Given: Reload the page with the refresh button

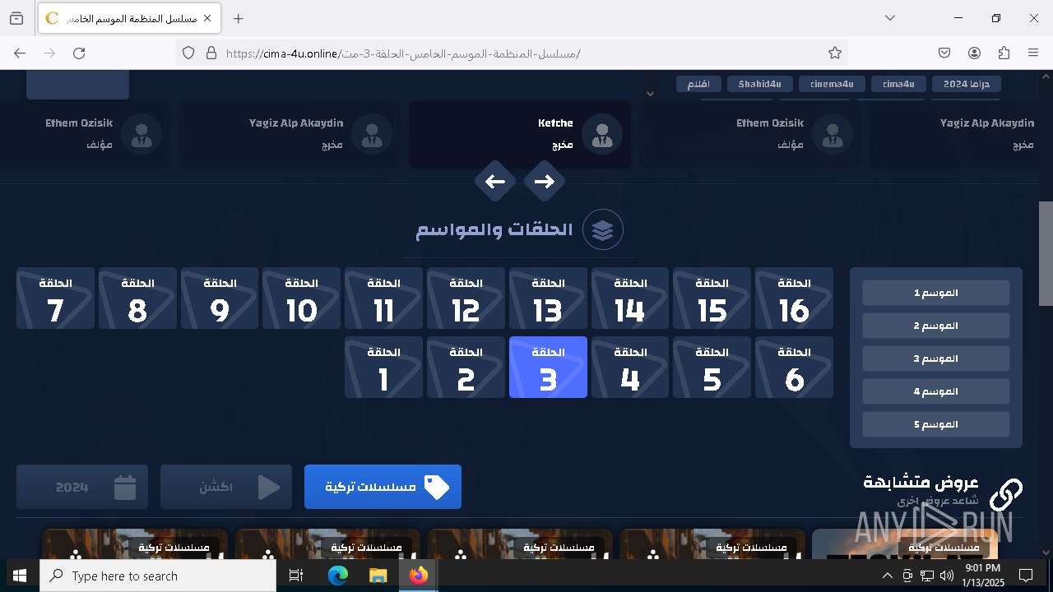Looking at the screenshot, I should [79, 53].
